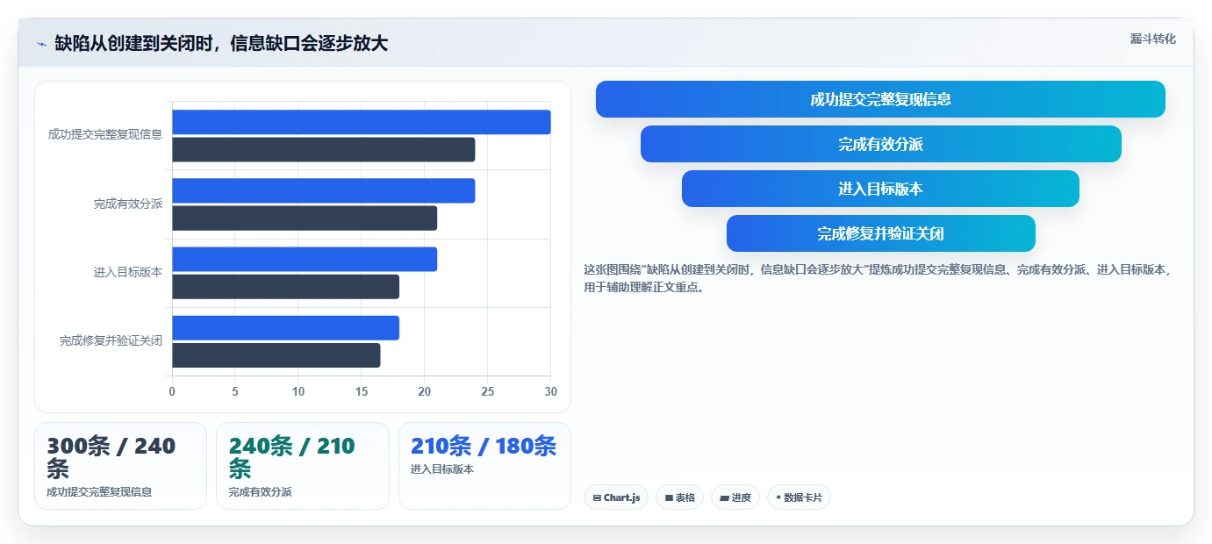Viewport: 1212px width, 544px height.
Task: Click the 进入目标版本 caption in stat card
Action: pos(442,469)
